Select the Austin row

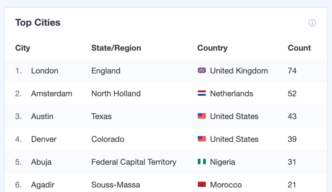click(x=42, y=116)
